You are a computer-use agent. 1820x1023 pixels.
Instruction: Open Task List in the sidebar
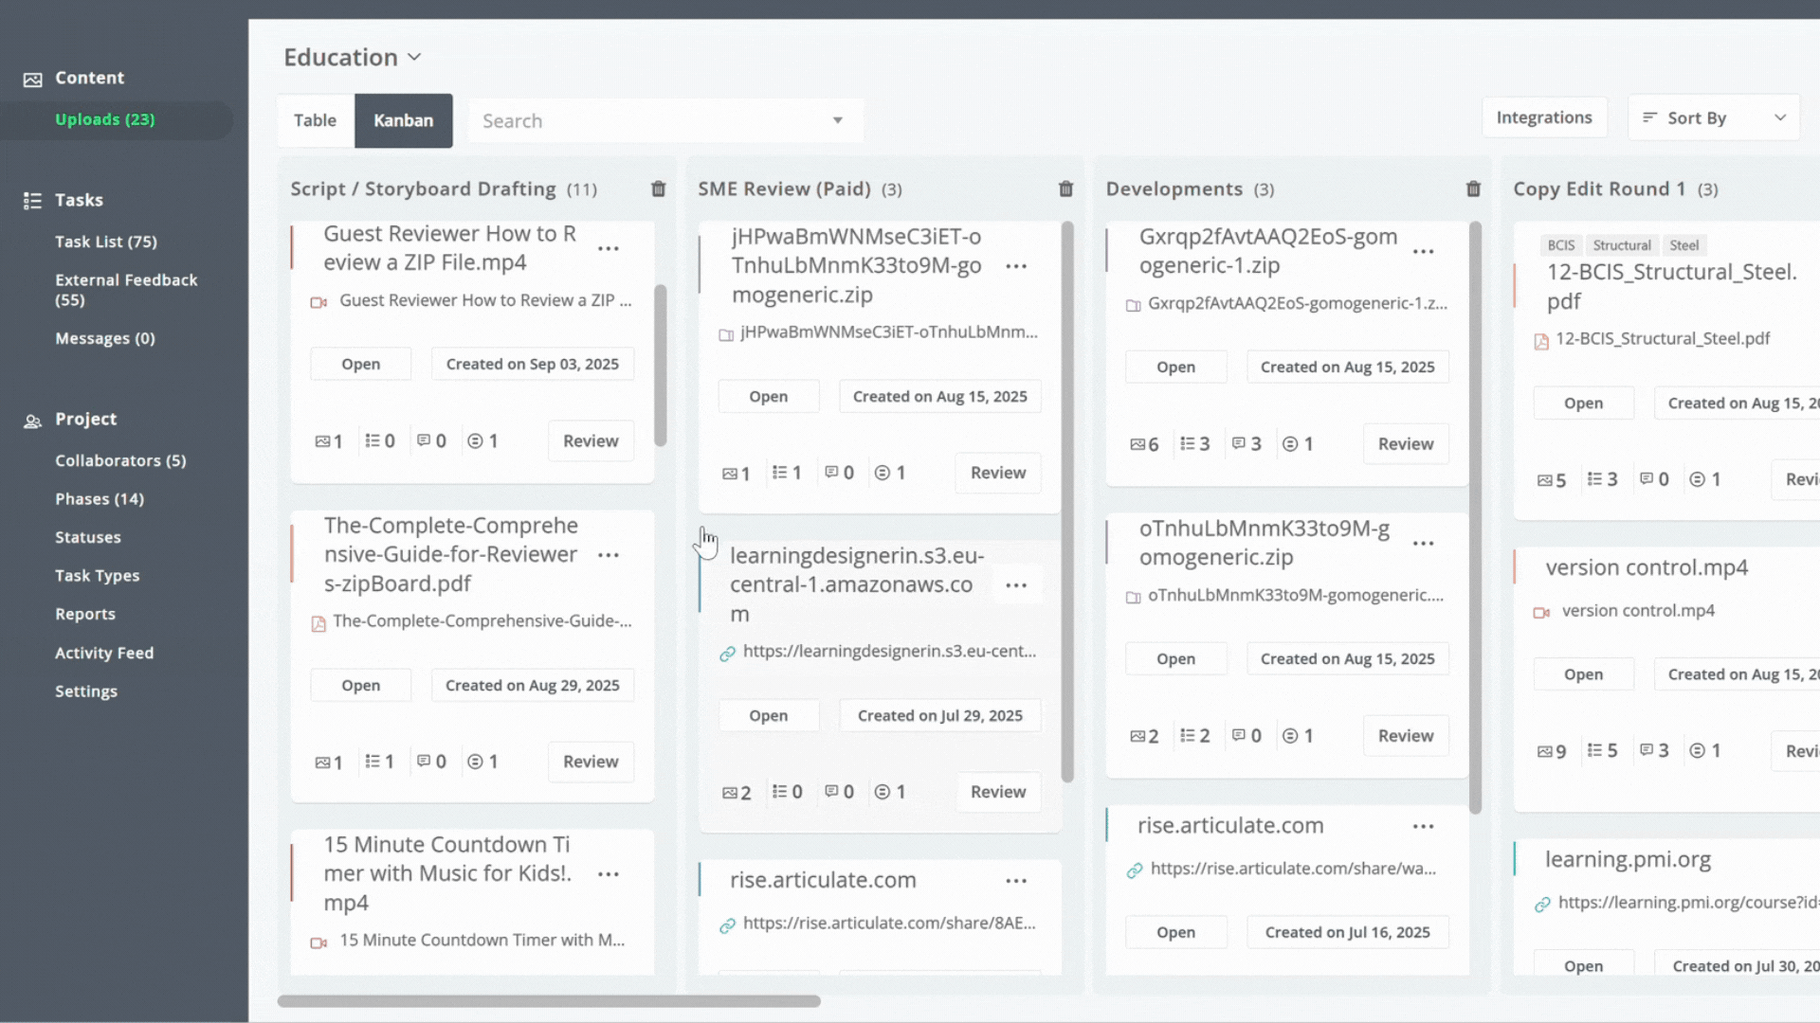click(105, 242)
